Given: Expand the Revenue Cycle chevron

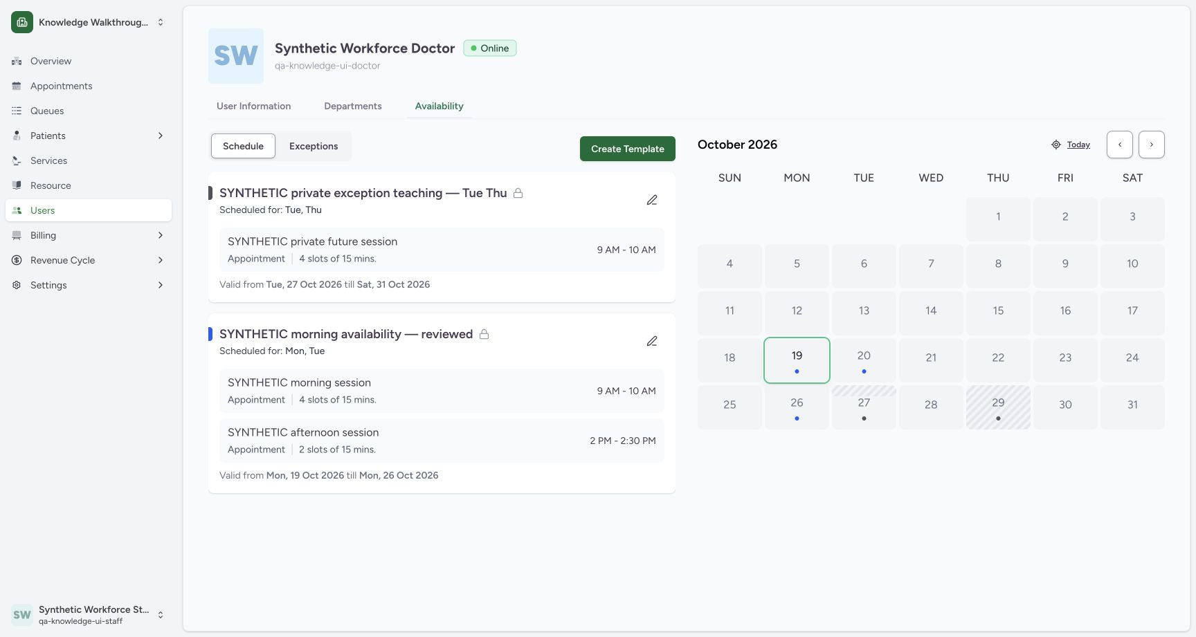Looking at the screenshot, I should (x=161, y=260).
